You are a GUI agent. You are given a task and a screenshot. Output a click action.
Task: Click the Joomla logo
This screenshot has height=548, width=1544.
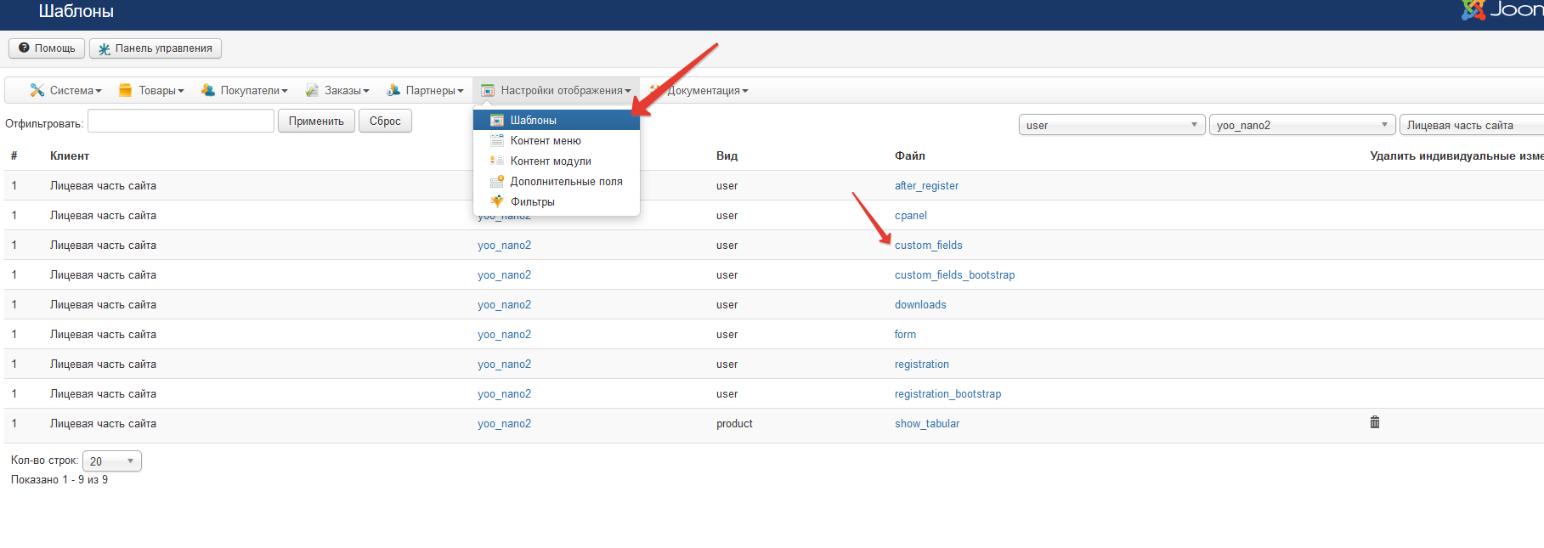click(x=1502, y=10)
